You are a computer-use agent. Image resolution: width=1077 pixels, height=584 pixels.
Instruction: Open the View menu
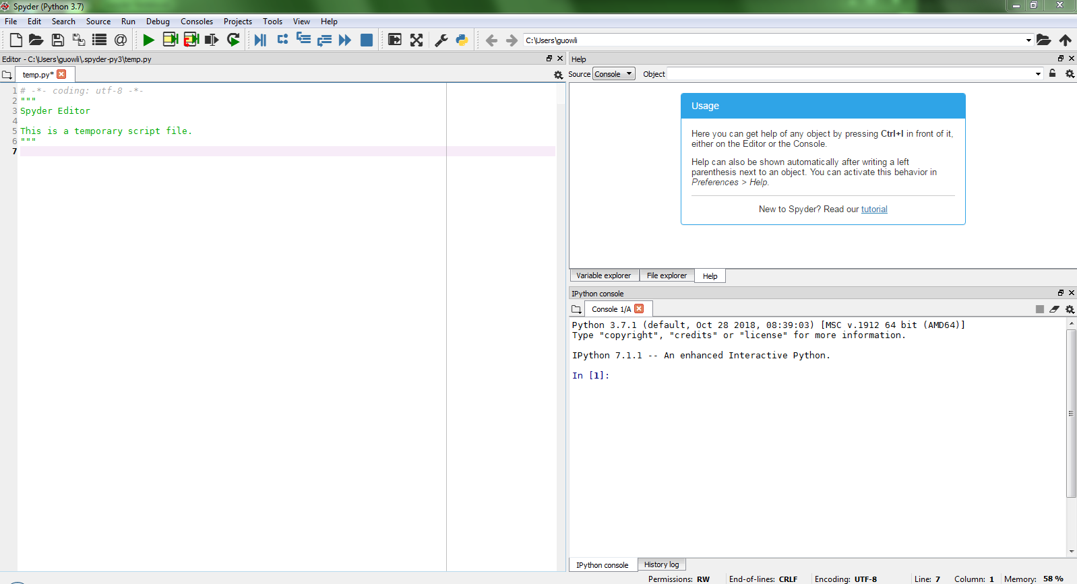[301, 22]
